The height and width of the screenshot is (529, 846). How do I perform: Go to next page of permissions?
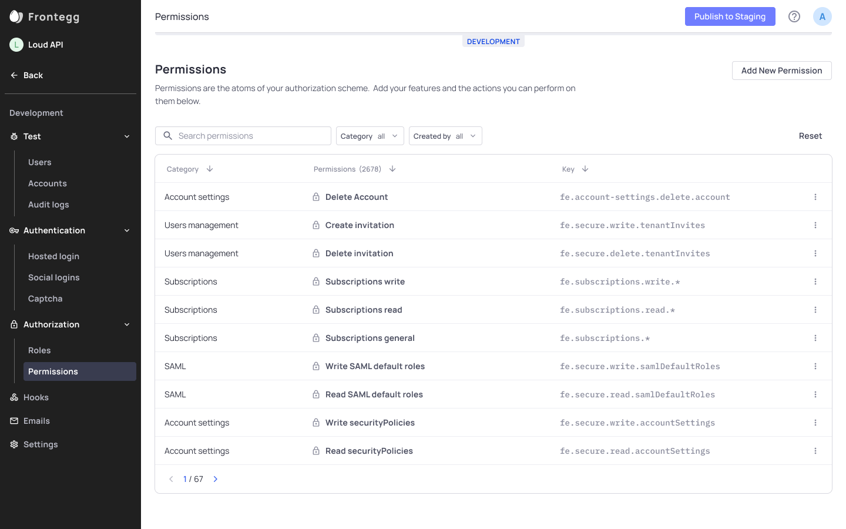tap(216, 479)
